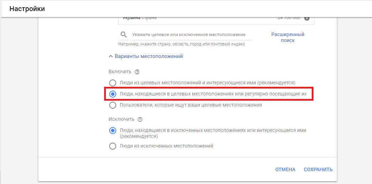Click СОХРАНИТЬ to save settings
The height and width of the screenshot is (184, 372).
(318, 169)
